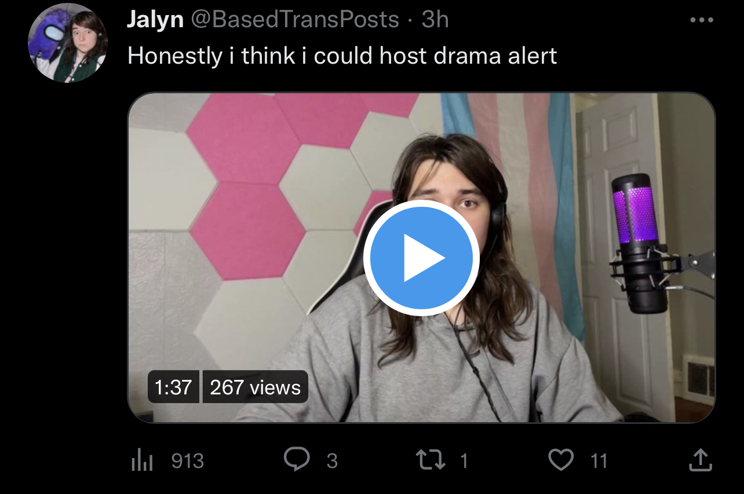Like the tweet with the heart icon
This screenshot has width=744, height=494.
tap(560, 460)
